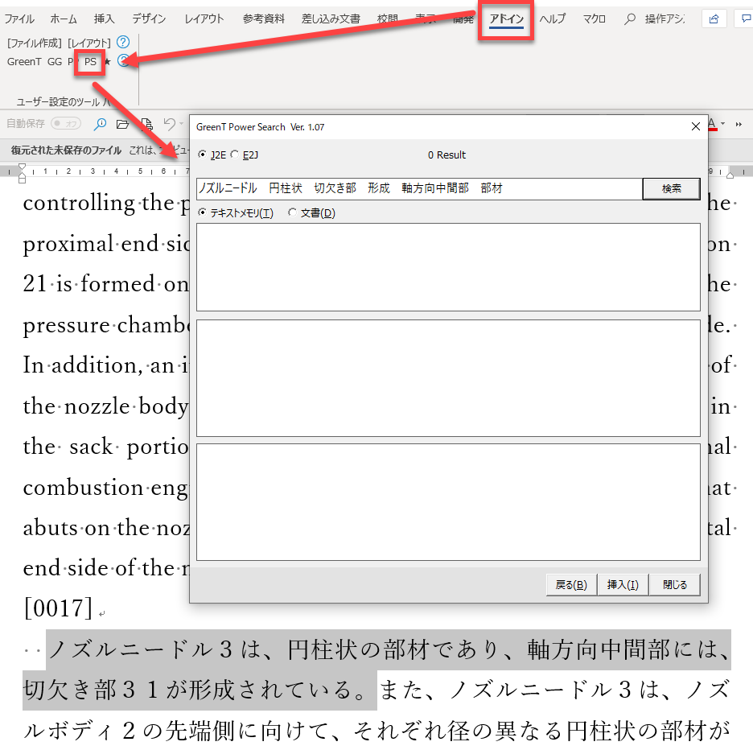The height and width of the screenshot is (750, 753).
Task: Select the 文書(D) radio option
Action: (x=293, y=213)
